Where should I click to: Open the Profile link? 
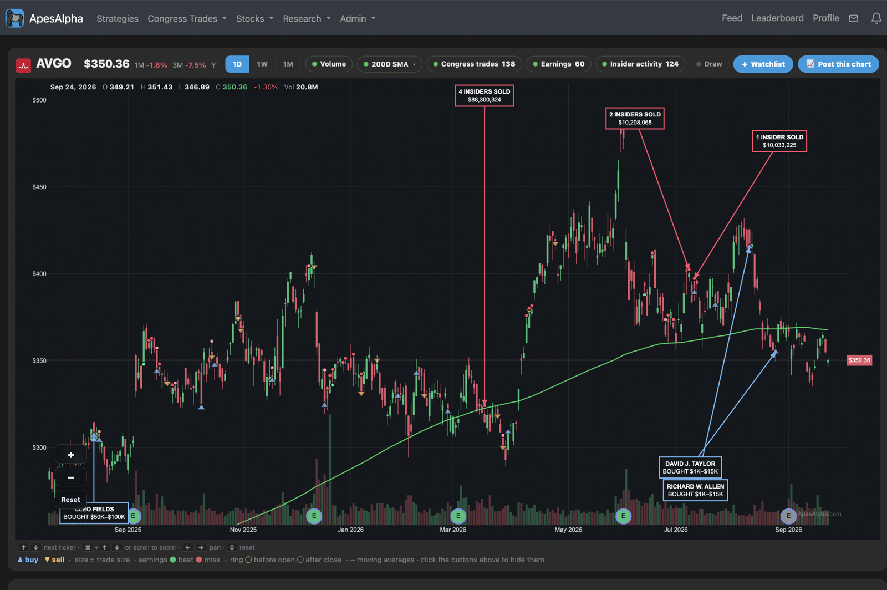point(825,18)
